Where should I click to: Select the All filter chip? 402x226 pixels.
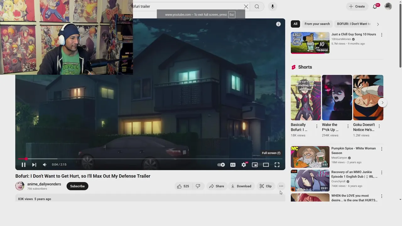point(295,24)
